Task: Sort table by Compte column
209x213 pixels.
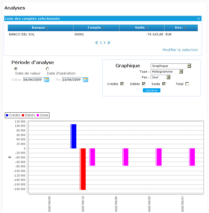Action: tap(103, 28)
